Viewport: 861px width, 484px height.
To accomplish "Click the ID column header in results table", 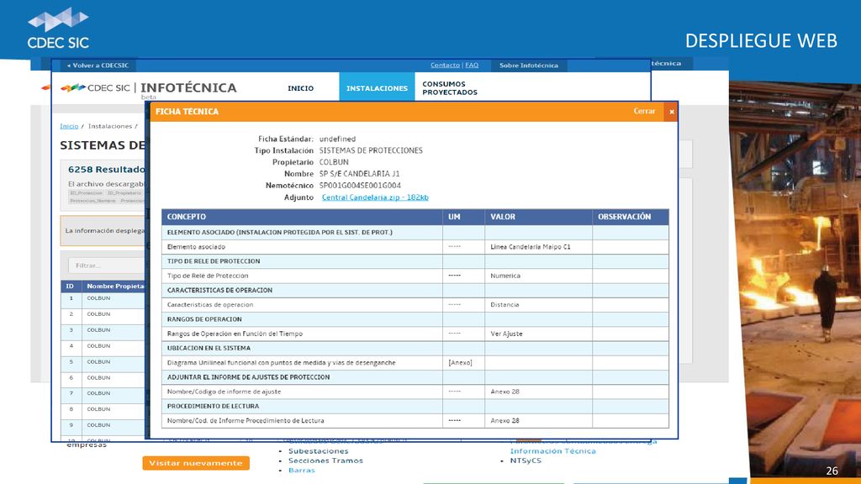I will pyautogui.click(x=71, y=286).
